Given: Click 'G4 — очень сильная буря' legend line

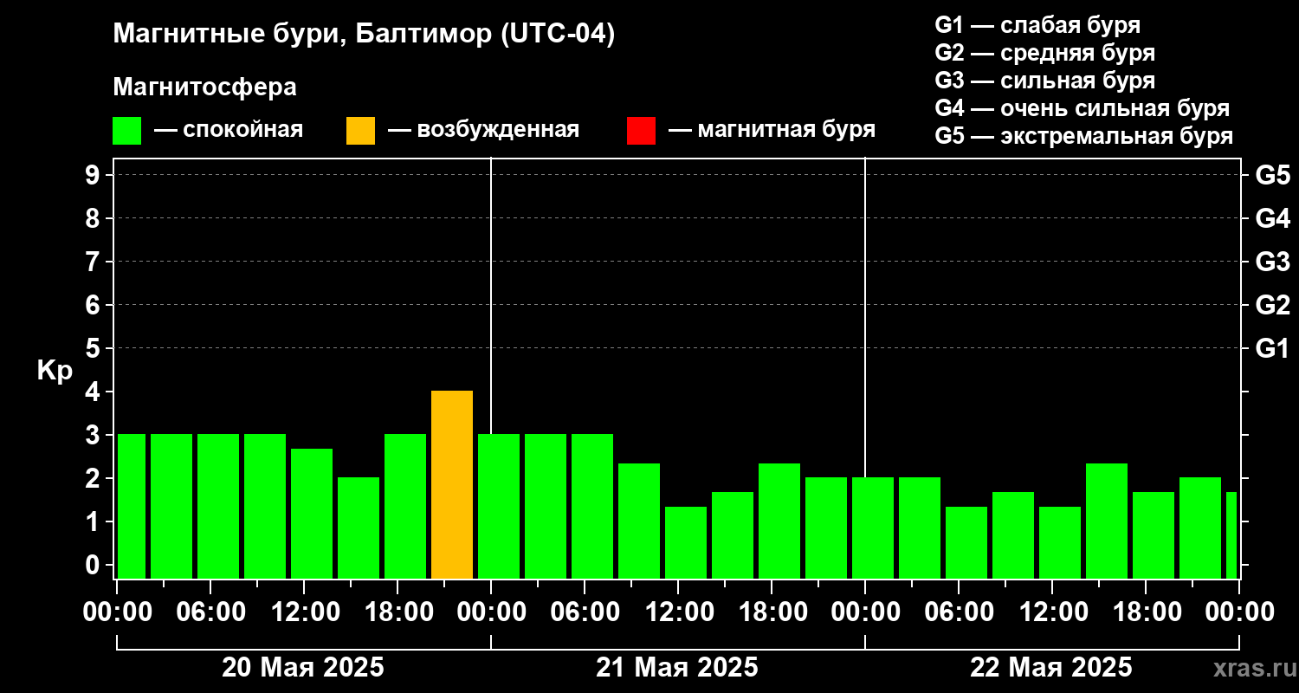Looking at the screenshot, I should [1082, 108].
